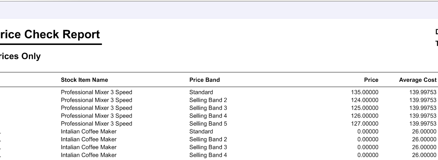Click Selling Band 5 price band cell

pyautogui.click(x=208, y=123)
